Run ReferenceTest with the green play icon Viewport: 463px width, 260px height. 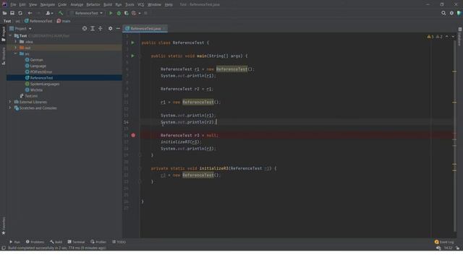pos(111,13)
